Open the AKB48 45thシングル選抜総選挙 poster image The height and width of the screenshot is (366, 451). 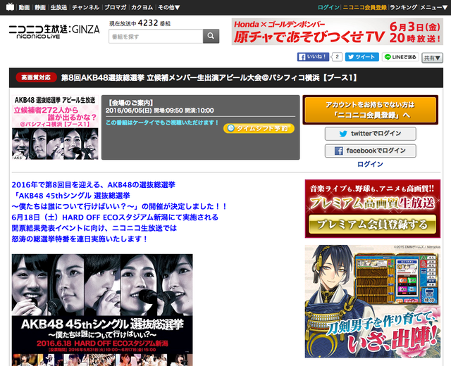(102, 310)
